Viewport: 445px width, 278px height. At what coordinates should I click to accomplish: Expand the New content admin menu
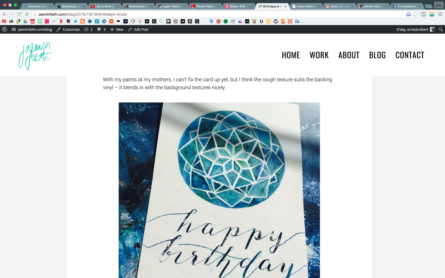[117, 29]
